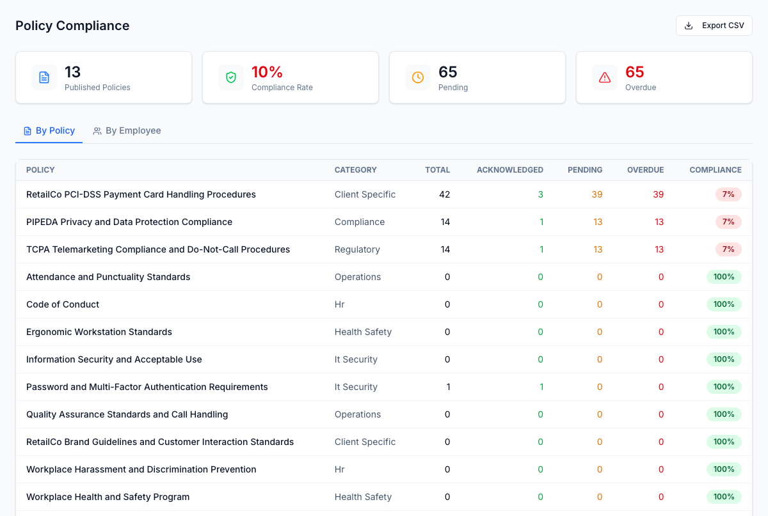Click the 7% badge for PIPEDA Privacy
Image resolution: width=768 pixels, height=516 pixels.
pos(728,222)
